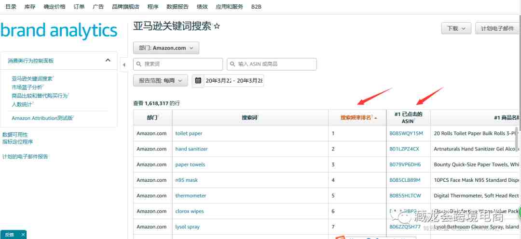
Task: Open 数据可用性 link
Action: click(15, 135)
